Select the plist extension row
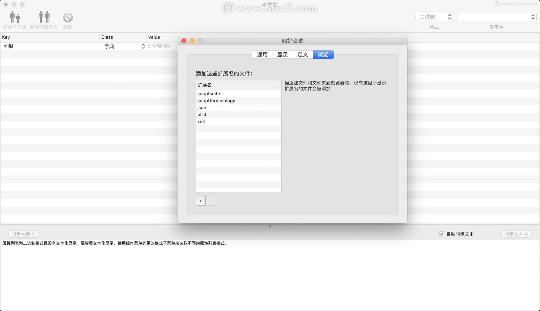Screen dimensions: 540x311 (238, 115)
